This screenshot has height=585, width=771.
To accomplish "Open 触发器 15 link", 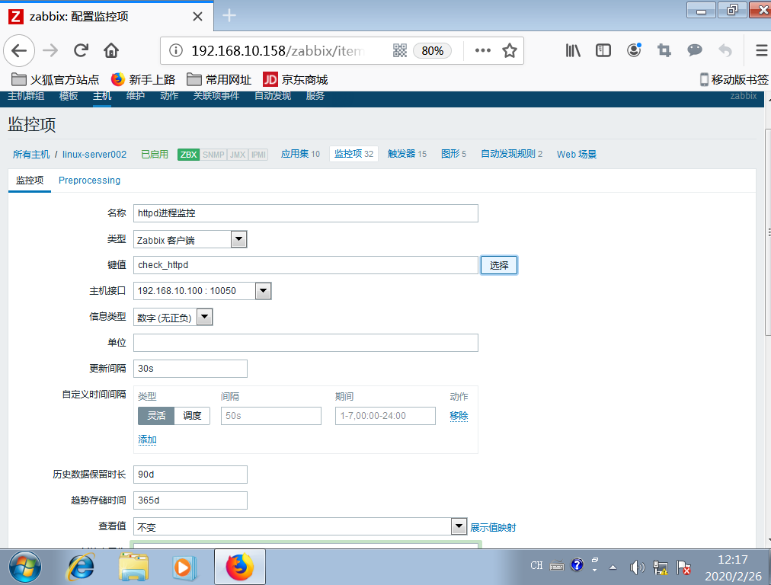I will [x=407, y=154].
